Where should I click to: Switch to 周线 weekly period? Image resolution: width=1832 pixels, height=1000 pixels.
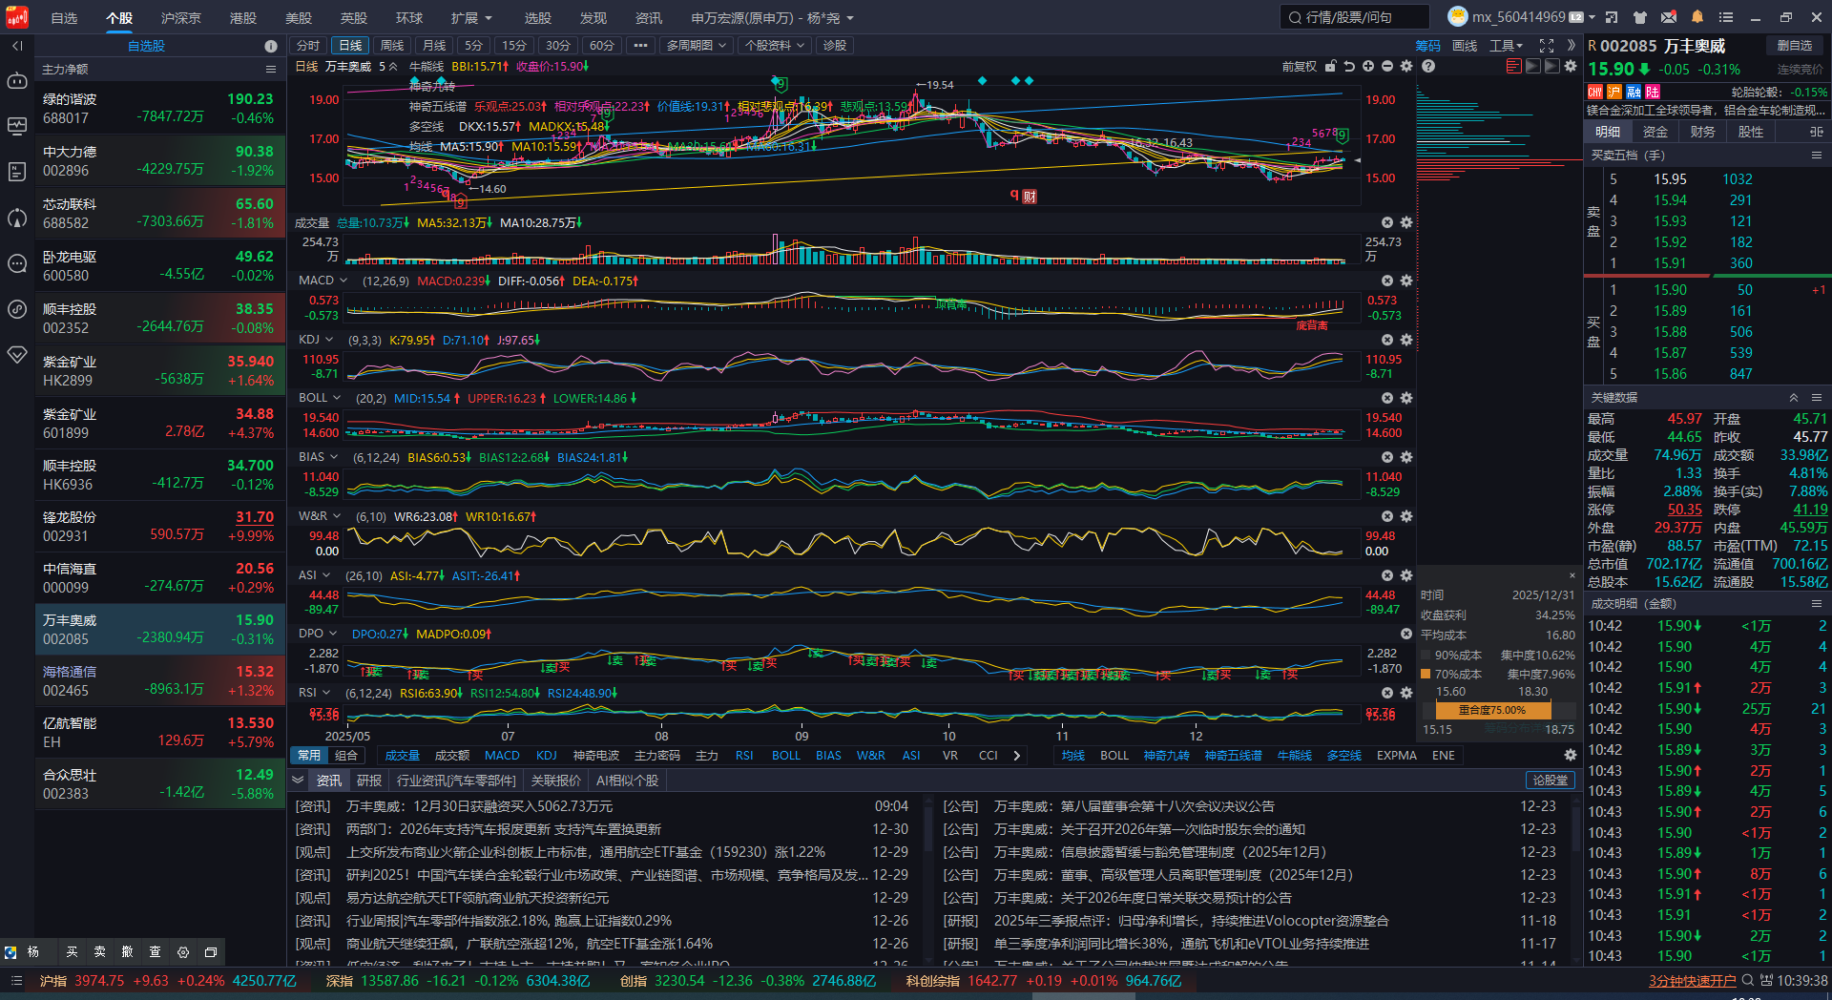point(392,46)
